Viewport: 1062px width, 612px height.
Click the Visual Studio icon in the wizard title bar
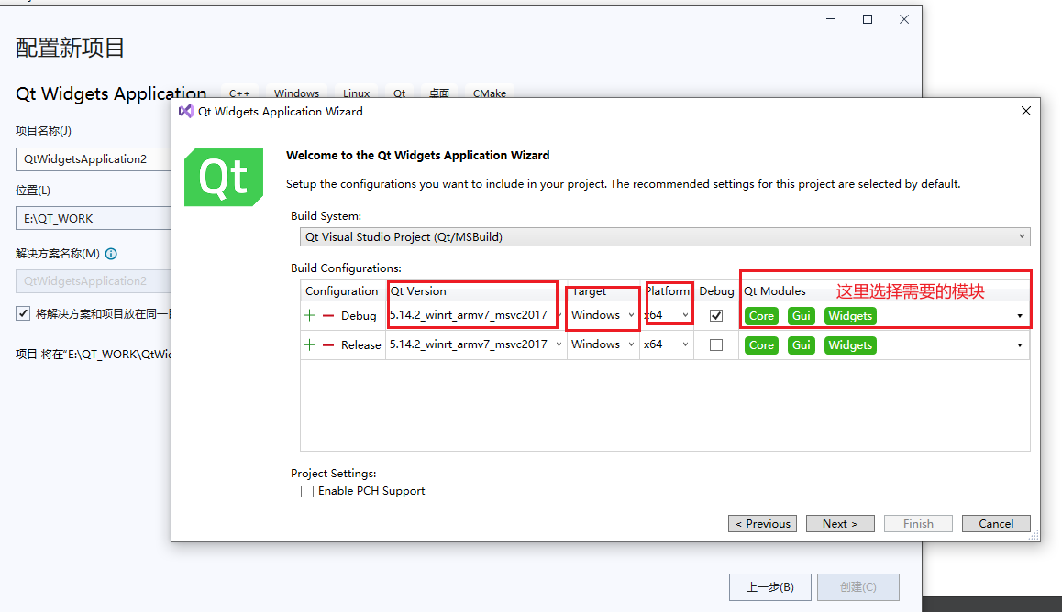[185, 111]
